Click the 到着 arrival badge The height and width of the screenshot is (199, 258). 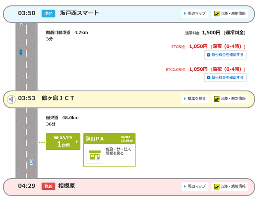coord(49,187)
